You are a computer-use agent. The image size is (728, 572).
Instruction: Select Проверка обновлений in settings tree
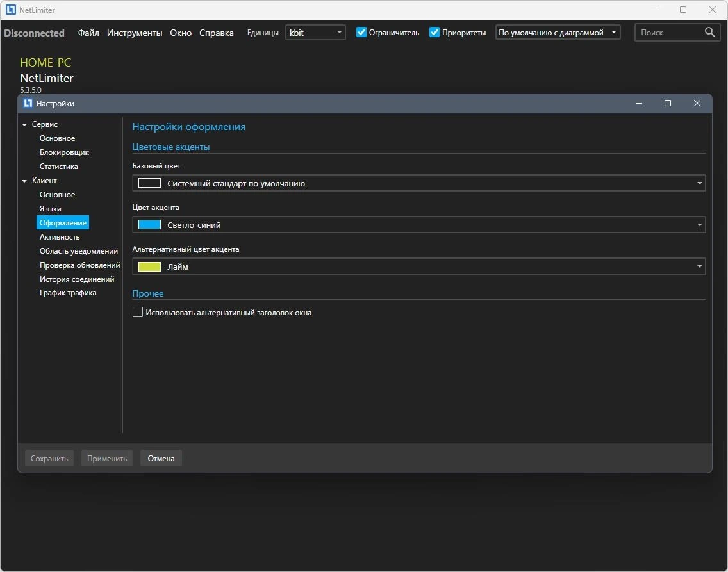79,265
